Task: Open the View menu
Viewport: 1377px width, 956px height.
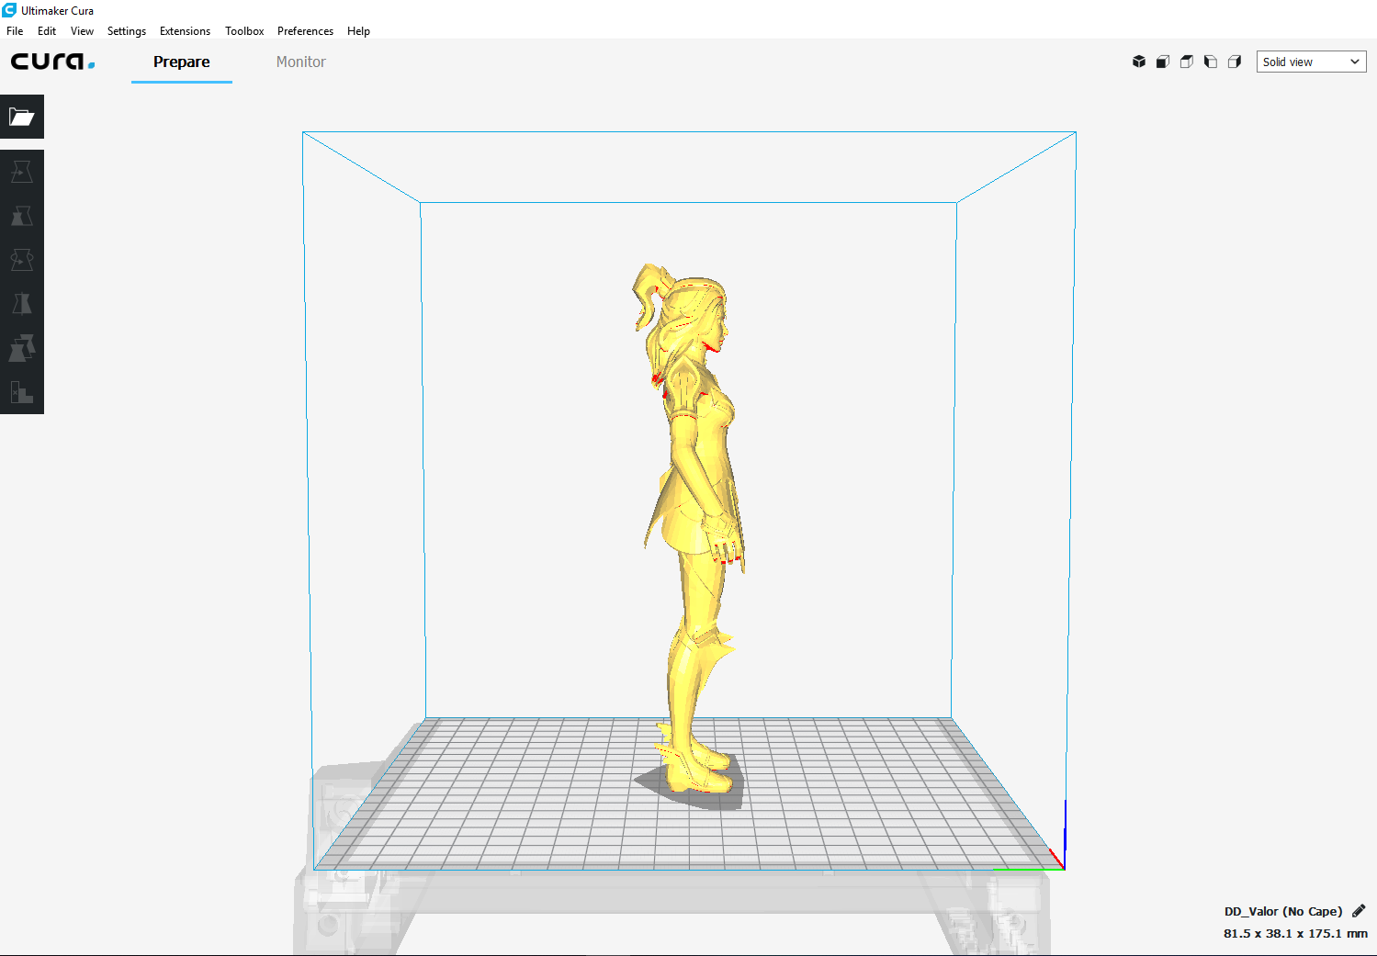Action: pos(82,31)
